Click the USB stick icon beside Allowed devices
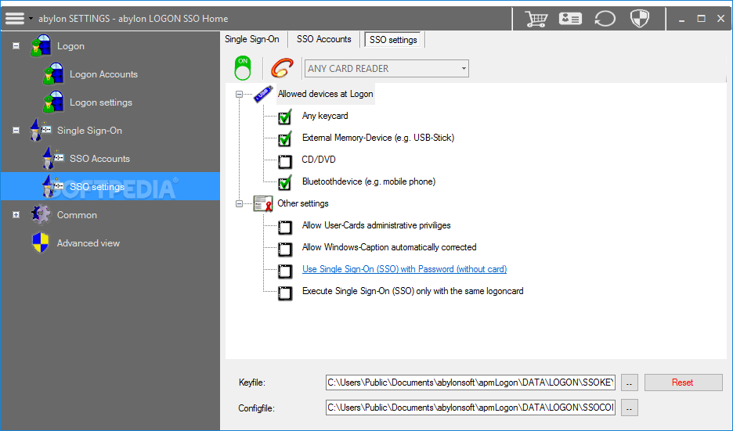 (x=263, y=94)
